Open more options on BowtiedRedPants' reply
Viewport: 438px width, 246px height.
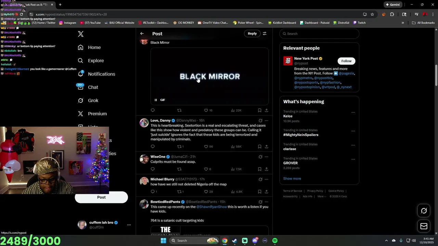[267, 202]
